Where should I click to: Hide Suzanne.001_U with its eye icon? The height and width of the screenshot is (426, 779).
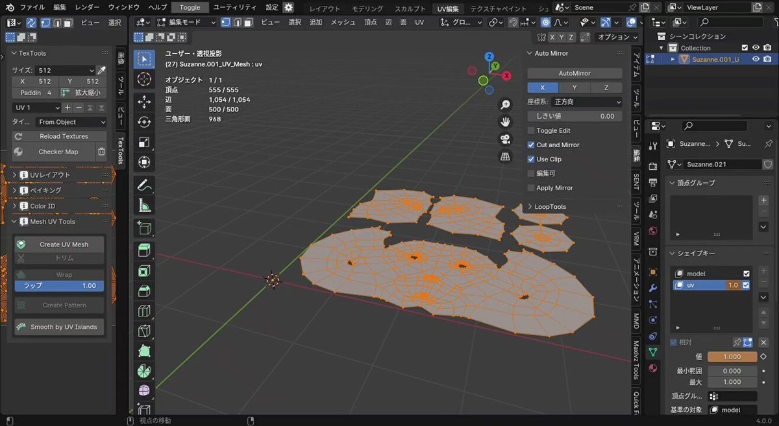click(x=756, y=59)
